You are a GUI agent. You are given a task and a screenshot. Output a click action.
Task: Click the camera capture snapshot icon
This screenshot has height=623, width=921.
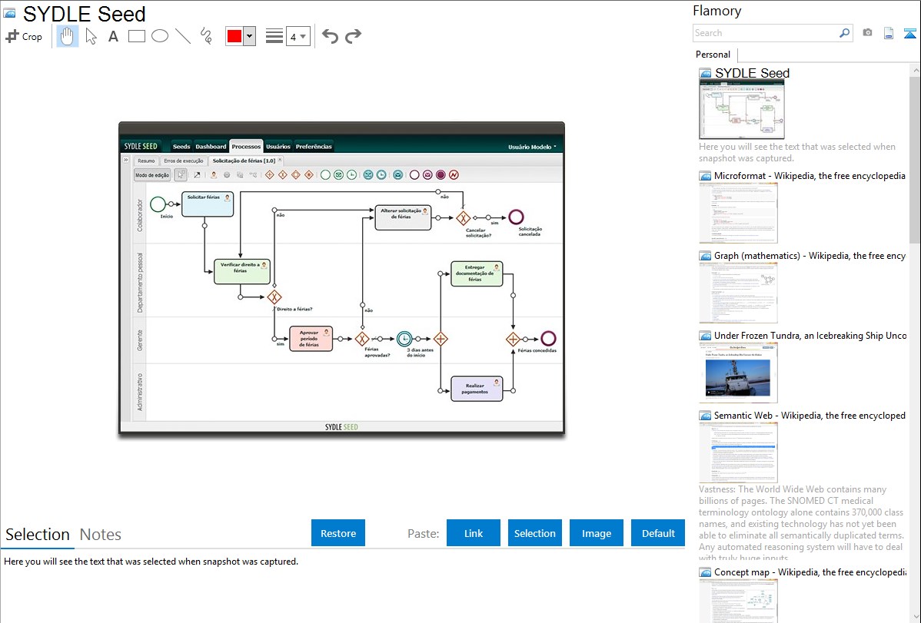pos(867,33)
